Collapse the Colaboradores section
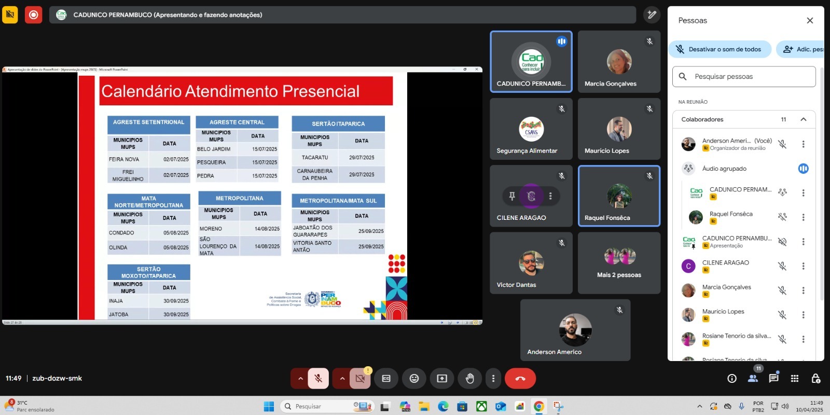The image size is (830, 415). 803,119
